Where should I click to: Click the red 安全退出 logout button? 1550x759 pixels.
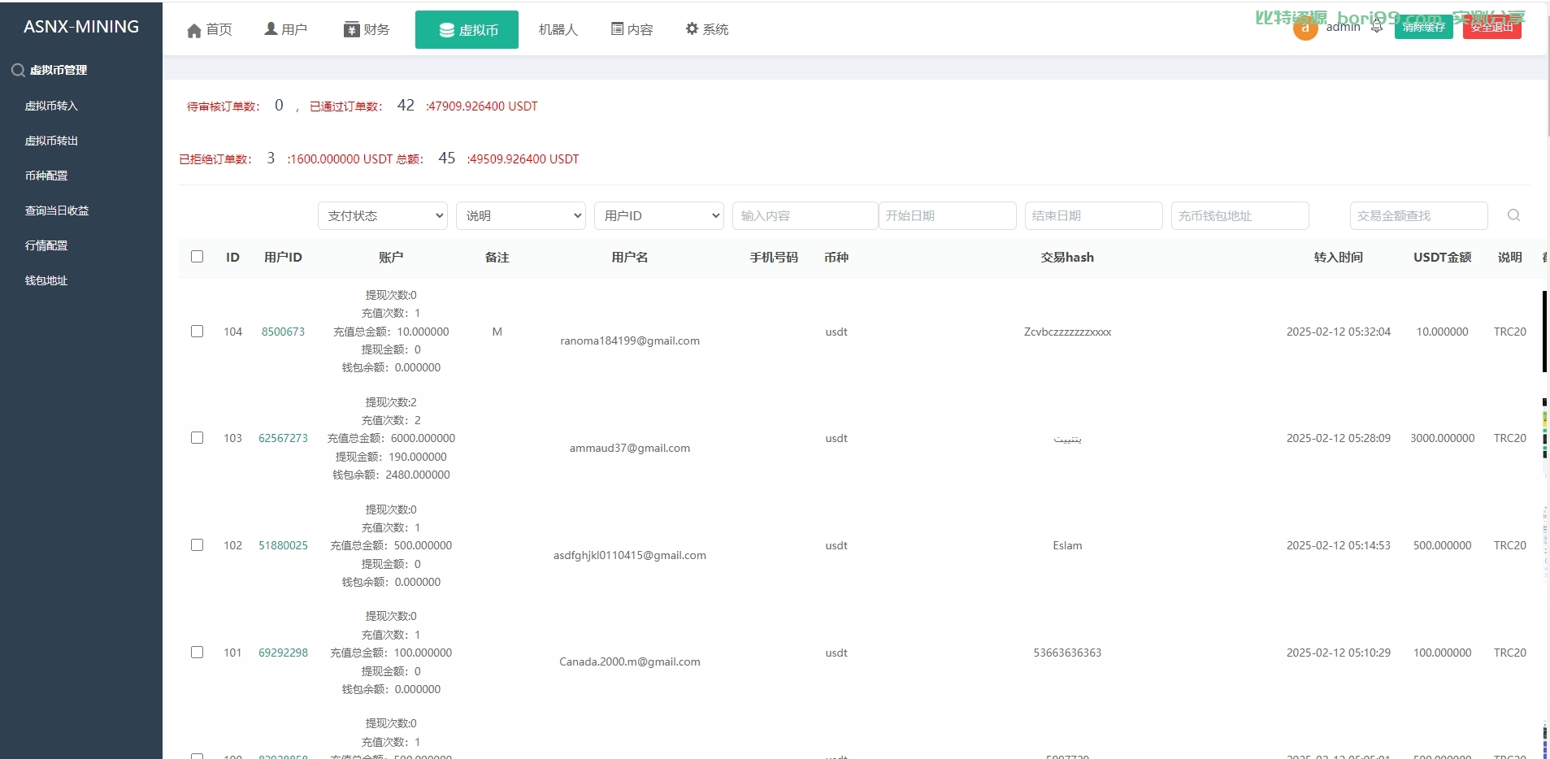pos(1492,27)
